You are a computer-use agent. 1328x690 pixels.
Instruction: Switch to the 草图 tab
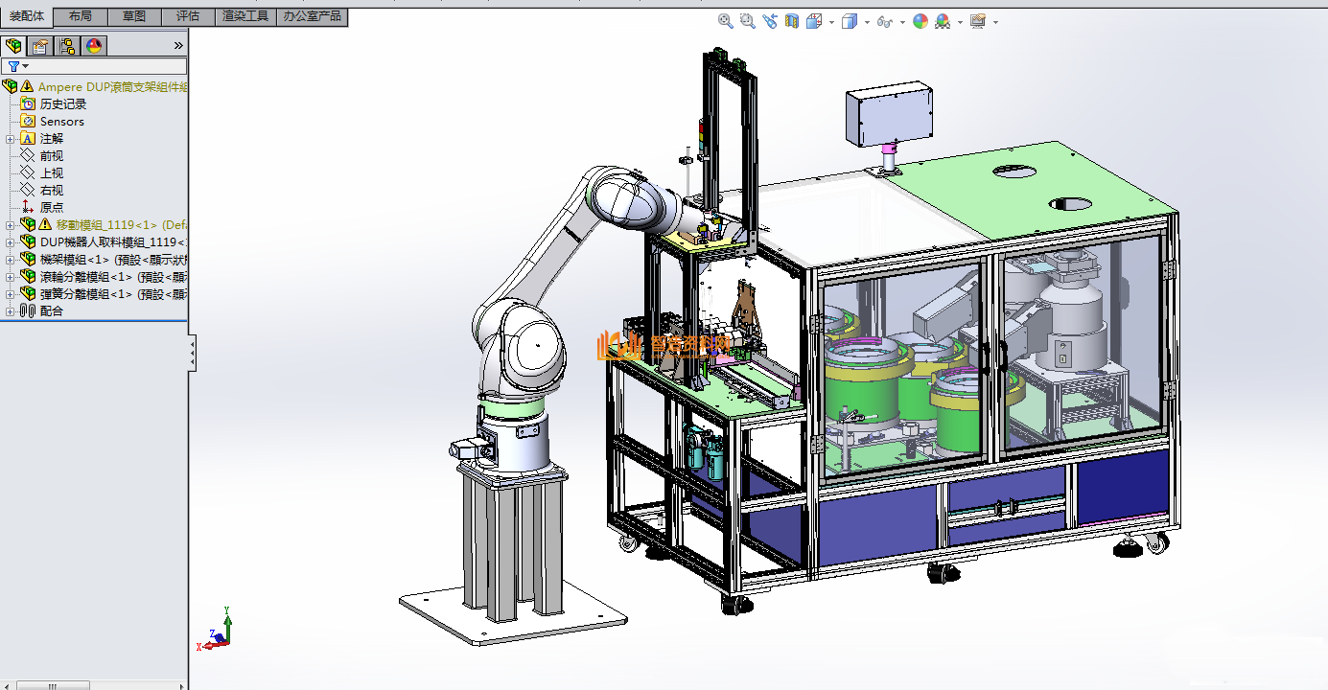point(134,16)
